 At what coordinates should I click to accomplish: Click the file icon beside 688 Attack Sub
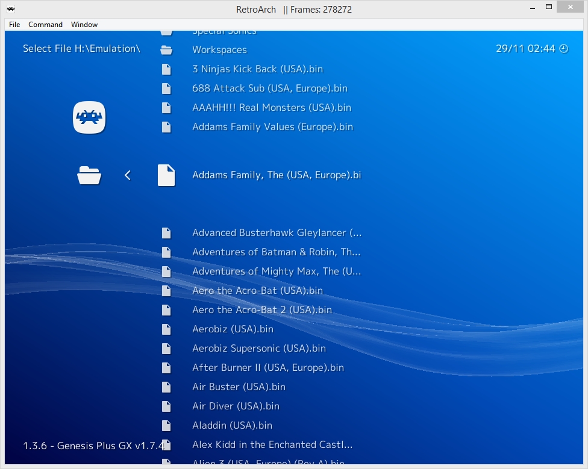coord(166,89)
